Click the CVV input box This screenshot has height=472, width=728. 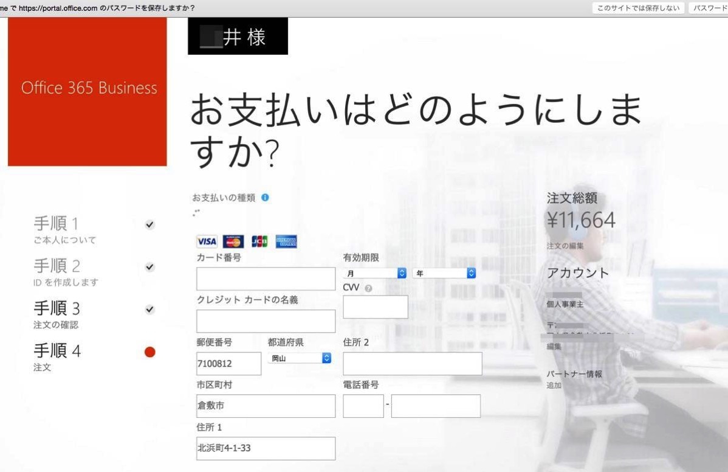tap(375, 307)
